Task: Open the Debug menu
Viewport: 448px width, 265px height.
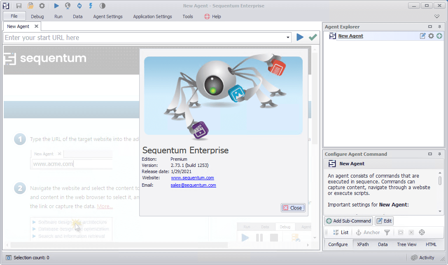Action: pyautogui.click(x=37, y=16)
